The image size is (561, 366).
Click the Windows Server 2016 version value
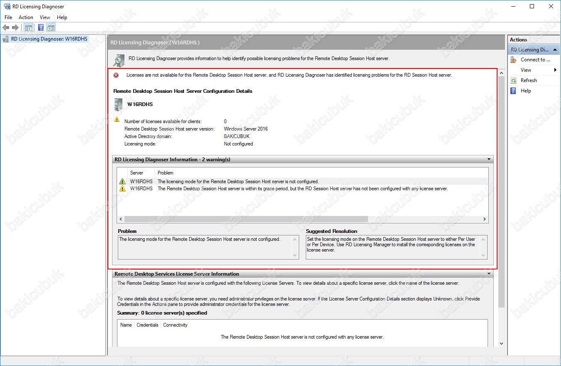click(246, 129)
